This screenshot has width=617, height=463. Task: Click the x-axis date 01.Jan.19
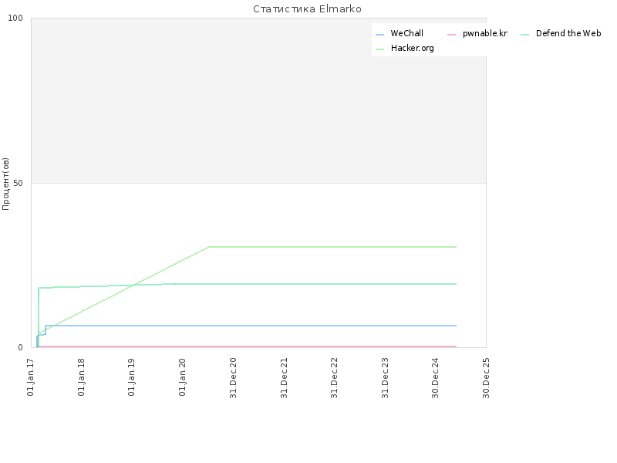pos(131,377)
